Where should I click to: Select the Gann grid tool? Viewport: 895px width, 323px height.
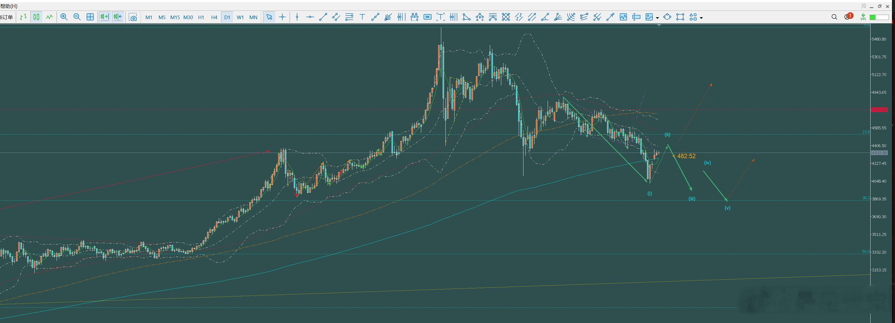click(x=506, y=17)
